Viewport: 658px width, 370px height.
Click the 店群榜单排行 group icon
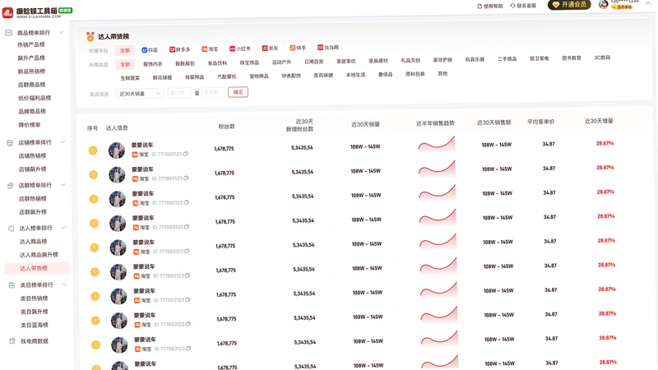click(x=10, y=186)
